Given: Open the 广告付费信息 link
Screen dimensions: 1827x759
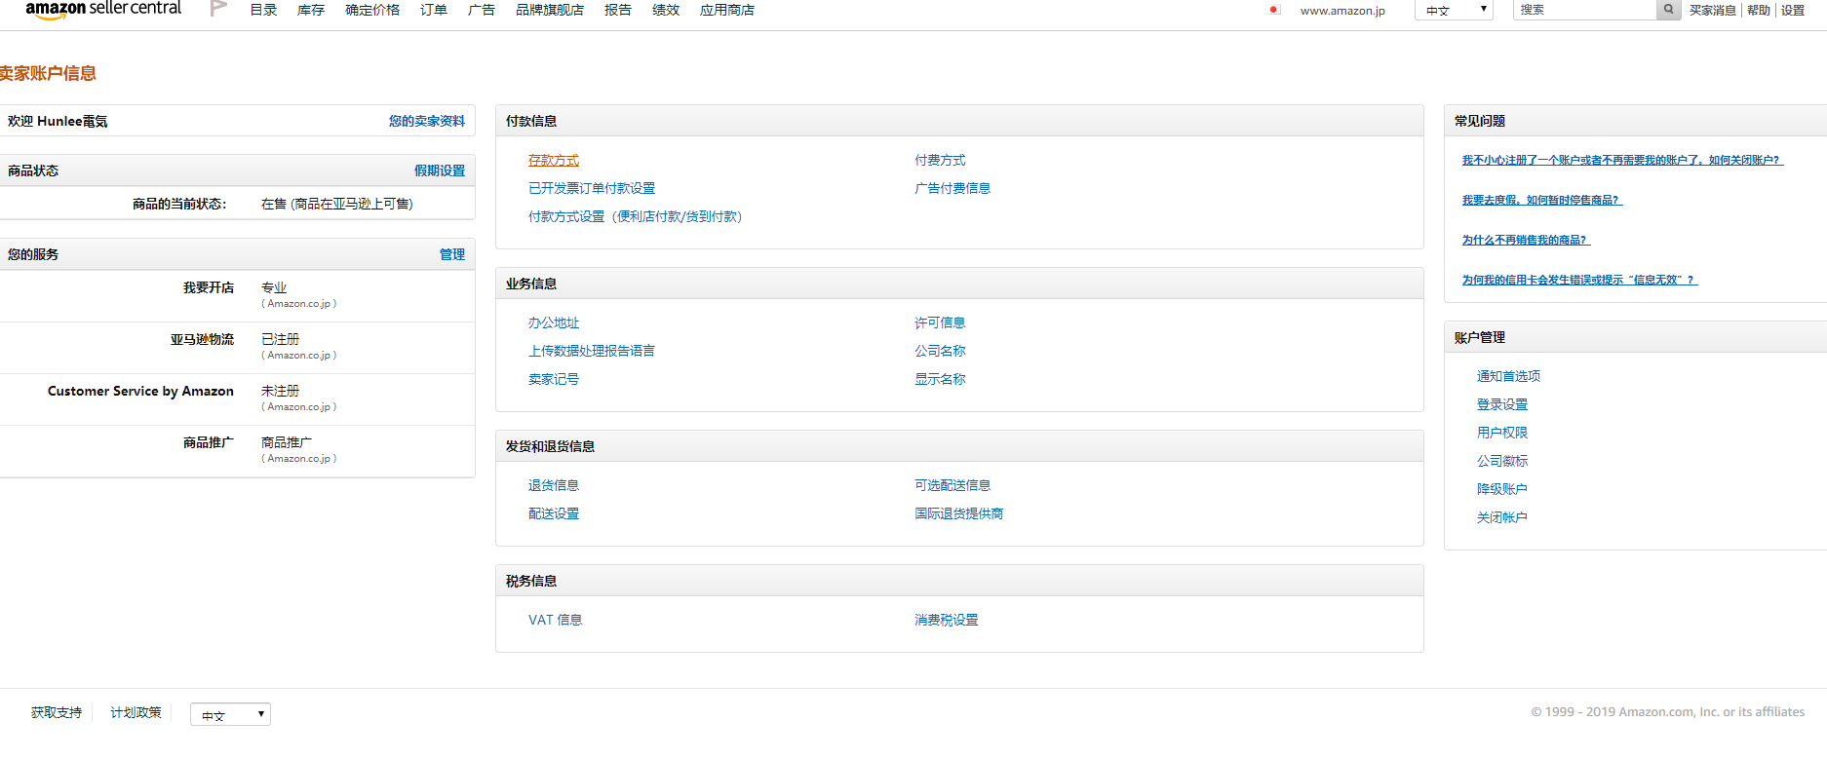Looking at the screenshot, I should tap(952, 188).
